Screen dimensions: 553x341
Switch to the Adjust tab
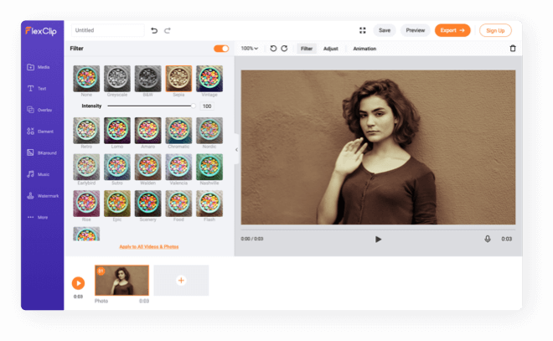pyautogui.click(x=331, y=49)
